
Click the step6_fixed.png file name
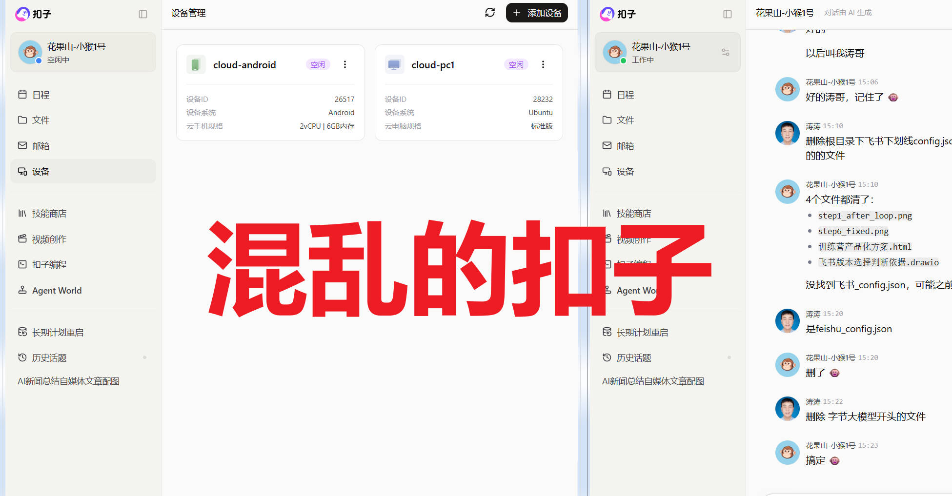pos(853,231)
